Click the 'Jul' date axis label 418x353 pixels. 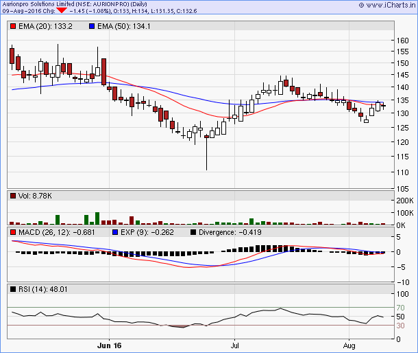(234, 345)
